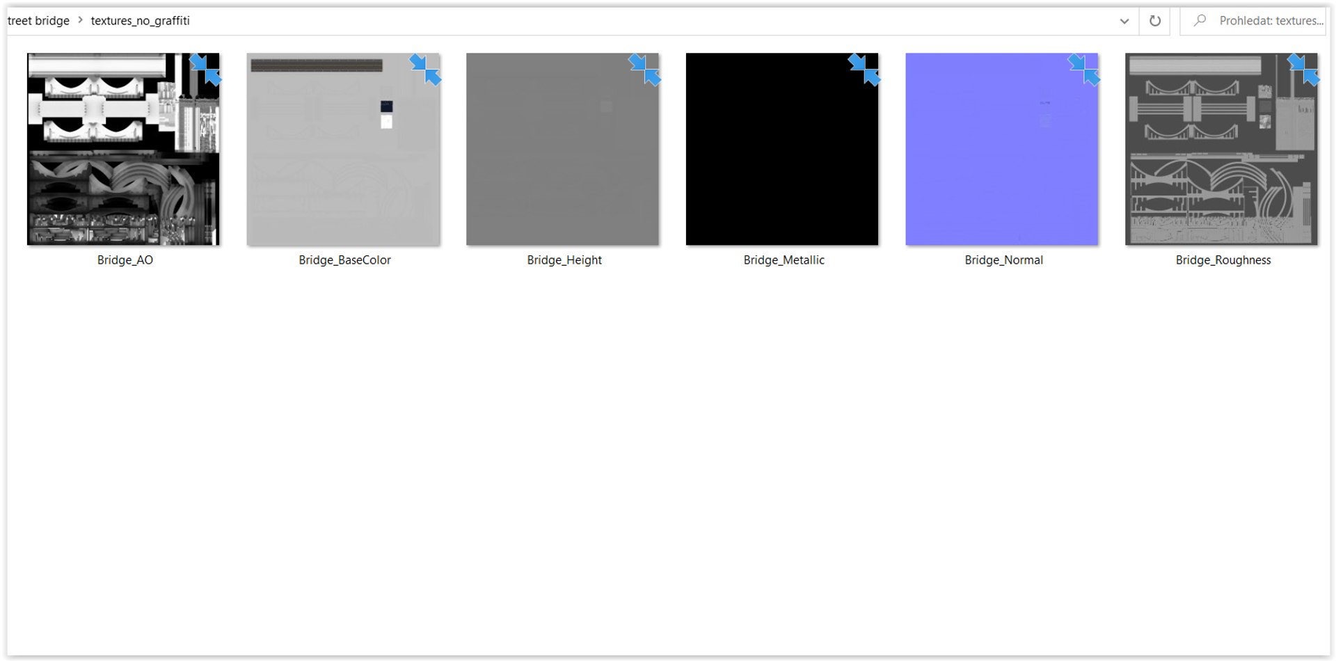
Task: Click the Bridge_BaseColor file name
Action: (x=344, y=260)
